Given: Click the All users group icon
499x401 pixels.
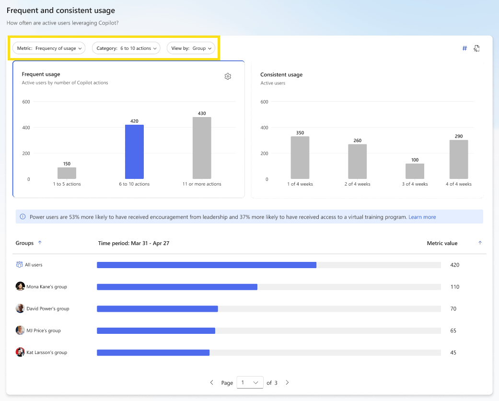Looking at the screenshot, I should pos(19,264).
